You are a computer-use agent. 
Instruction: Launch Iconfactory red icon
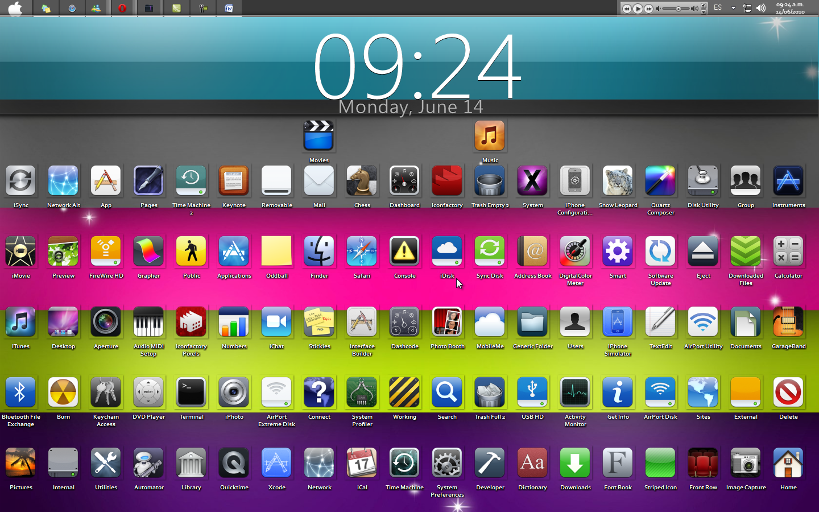coord(447,180)
